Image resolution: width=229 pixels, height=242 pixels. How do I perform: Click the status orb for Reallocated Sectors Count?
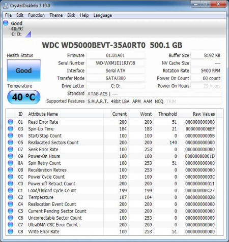[11, 143]
